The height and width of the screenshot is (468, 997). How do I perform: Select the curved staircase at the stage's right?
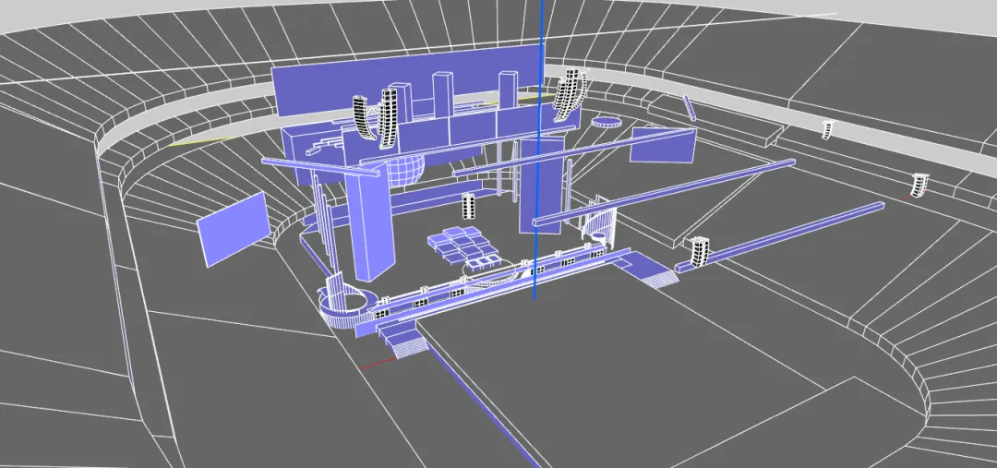(598, 226)
